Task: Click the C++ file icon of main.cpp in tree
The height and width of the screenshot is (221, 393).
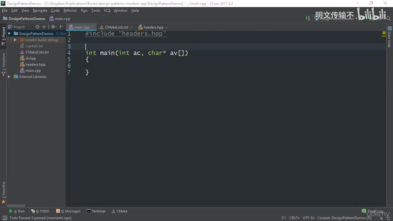Action: coord(22,71)
